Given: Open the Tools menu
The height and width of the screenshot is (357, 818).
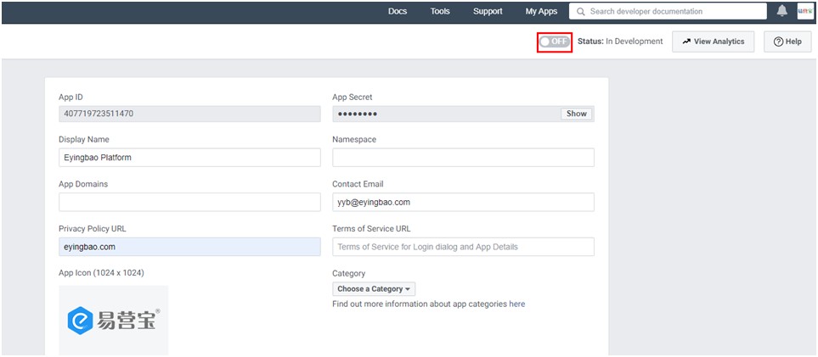Looking at the screenshot, I should point(440,11).
